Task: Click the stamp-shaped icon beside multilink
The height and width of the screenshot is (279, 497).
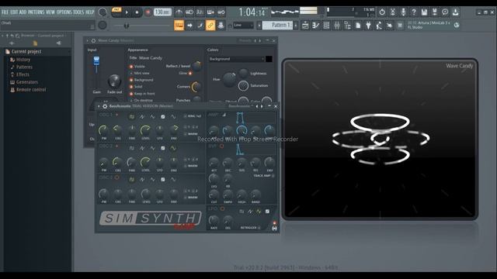Action: [x=221, y=26]
